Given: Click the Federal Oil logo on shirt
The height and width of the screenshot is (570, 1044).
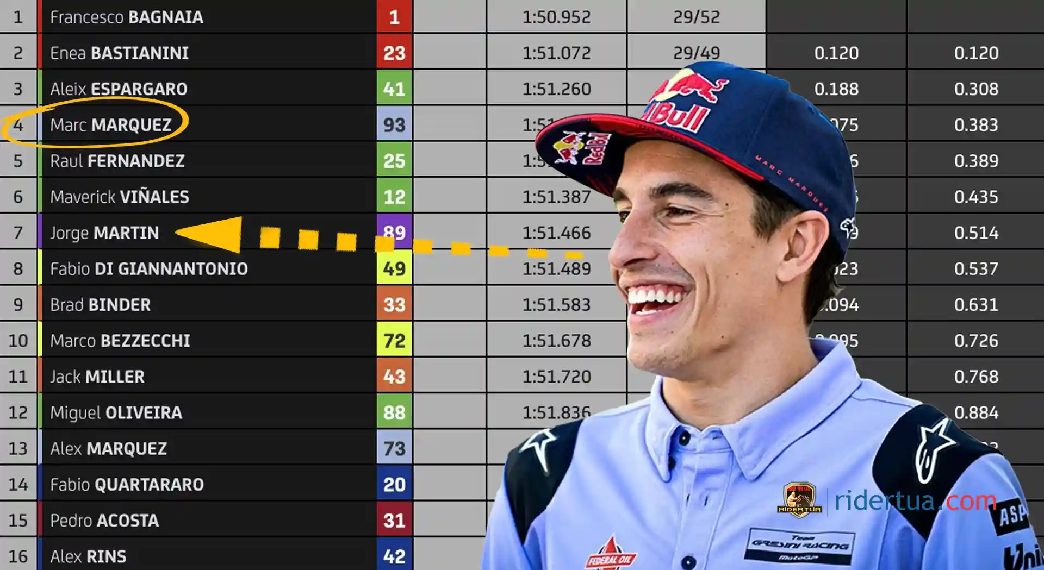Looking at the screenshot, I should [611, 553].
